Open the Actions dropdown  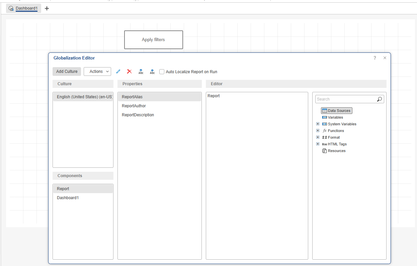tap(97, 72)
